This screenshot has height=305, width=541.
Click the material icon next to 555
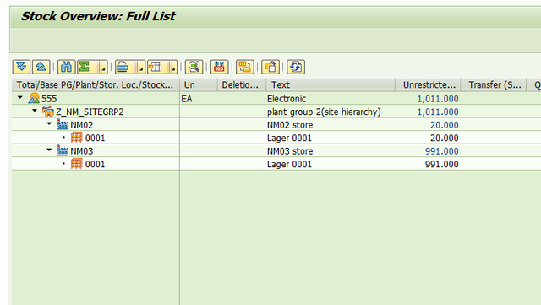coord(34,98)
